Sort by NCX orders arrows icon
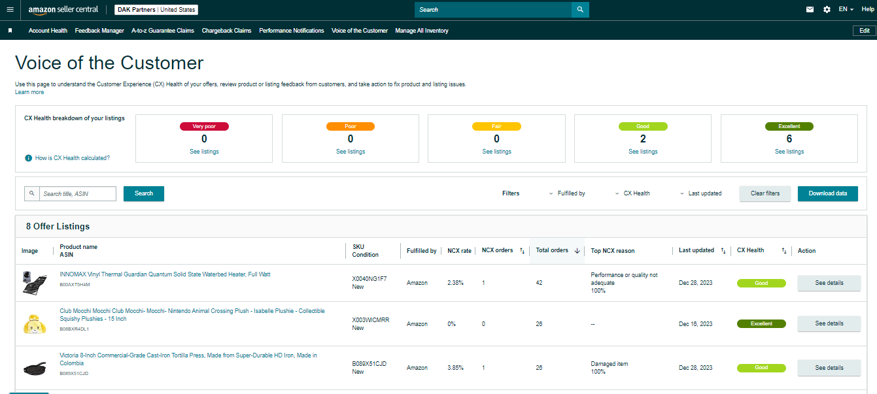 [522, 251]
